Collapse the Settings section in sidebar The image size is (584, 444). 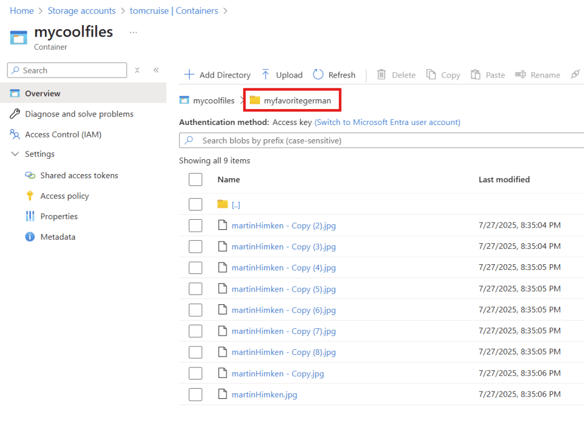tap(15, 154)
